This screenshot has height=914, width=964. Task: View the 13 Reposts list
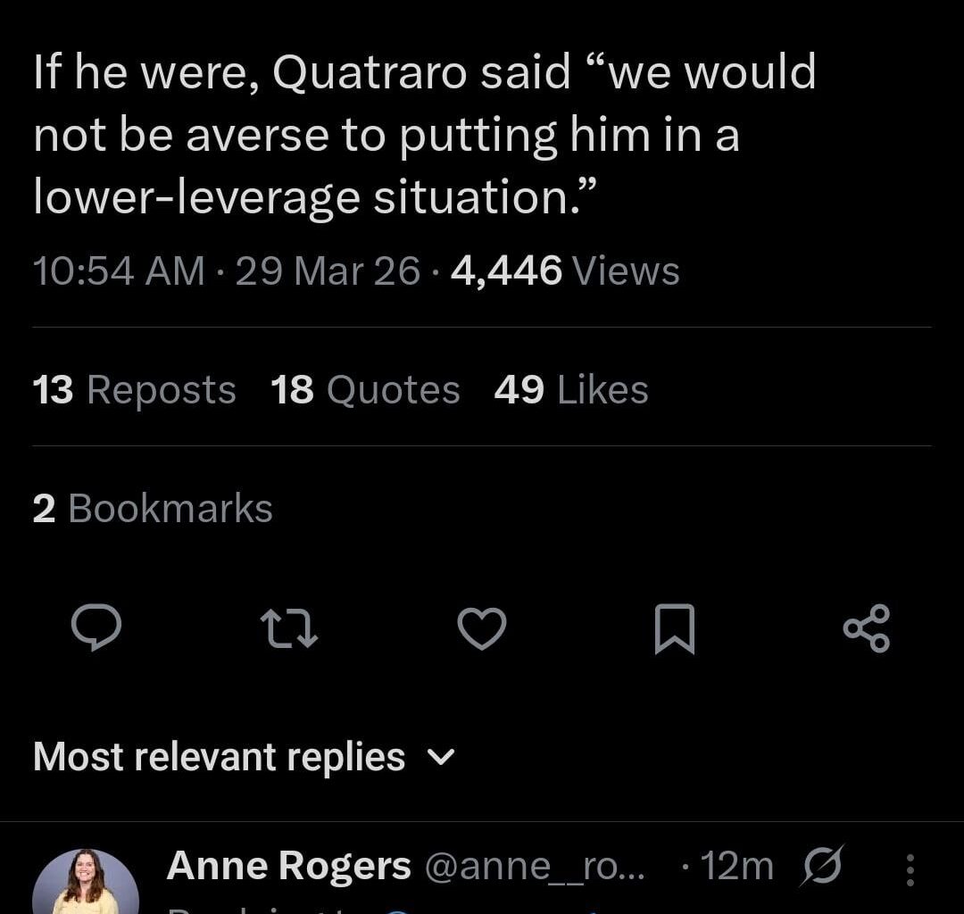click(x=134, y=388)
